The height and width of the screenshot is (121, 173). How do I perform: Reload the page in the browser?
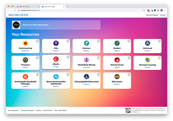click(15, 10)
